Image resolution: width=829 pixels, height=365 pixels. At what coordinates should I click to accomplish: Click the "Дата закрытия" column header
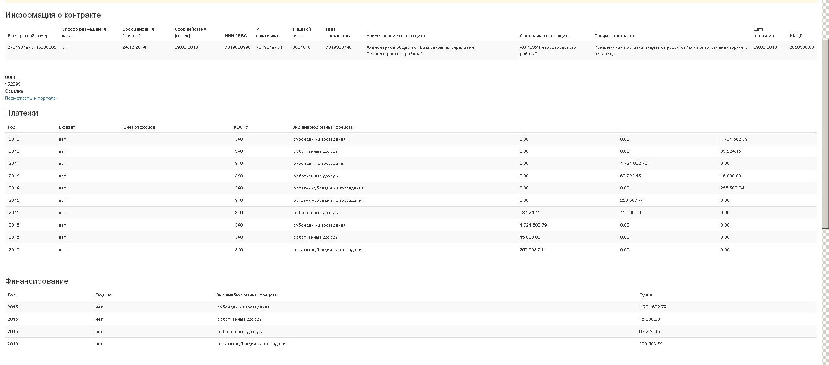pos(763,32)
